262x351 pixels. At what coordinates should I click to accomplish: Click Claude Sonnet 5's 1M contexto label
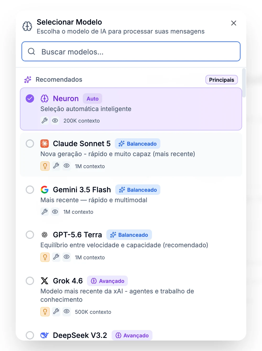coord(90,166)
